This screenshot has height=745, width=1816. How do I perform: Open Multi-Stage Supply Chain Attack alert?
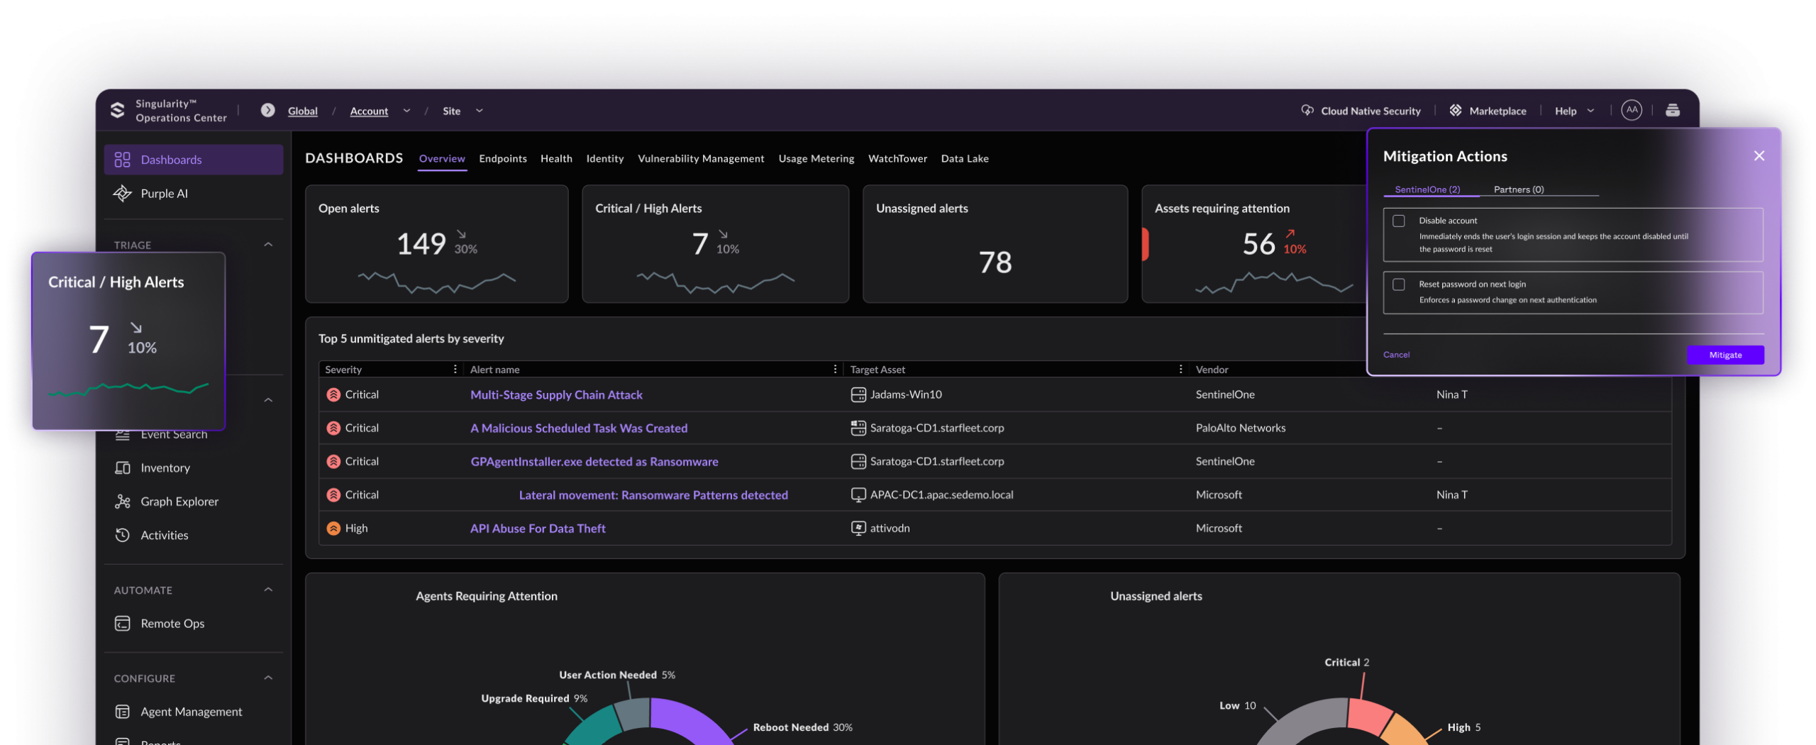556,394
